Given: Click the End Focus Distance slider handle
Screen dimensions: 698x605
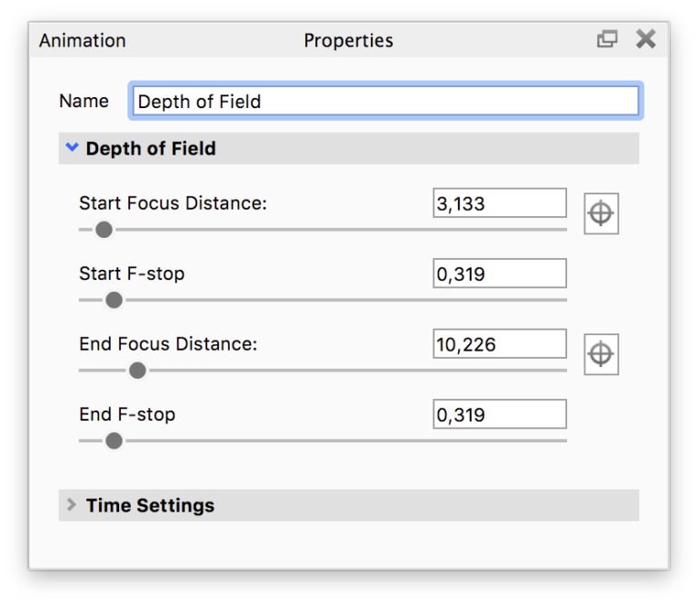Looking at the screenshot, I should click(137, 370).
